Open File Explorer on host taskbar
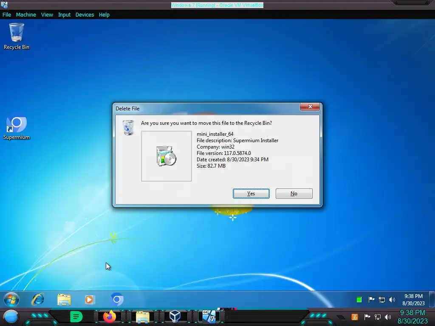The width and height of the screenshot is (435, 326). click(143, 317)
